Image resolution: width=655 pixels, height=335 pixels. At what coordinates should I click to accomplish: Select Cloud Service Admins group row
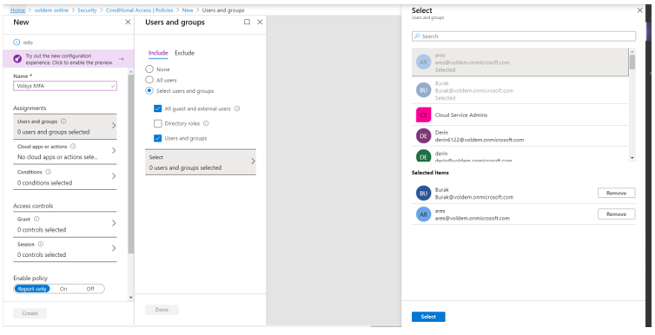520,115
